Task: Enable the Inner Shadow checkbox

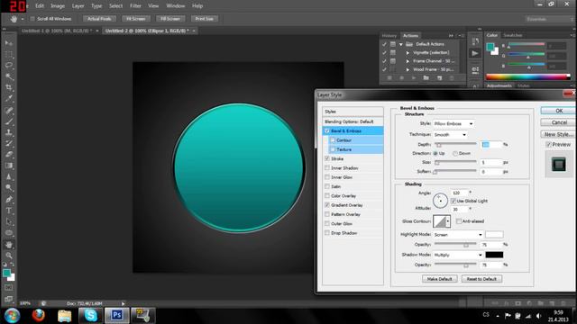Action: tap(326, 168)
